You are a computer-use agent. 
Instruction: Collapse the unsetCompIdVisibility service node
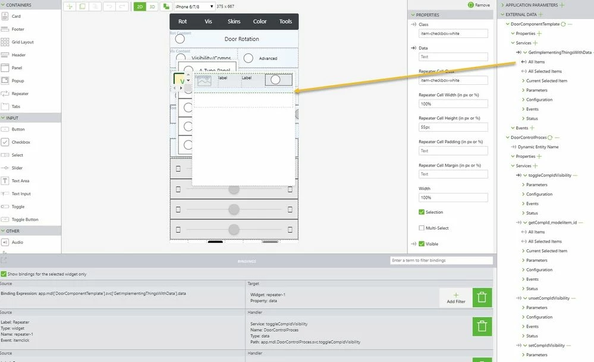tap(525, 298)
